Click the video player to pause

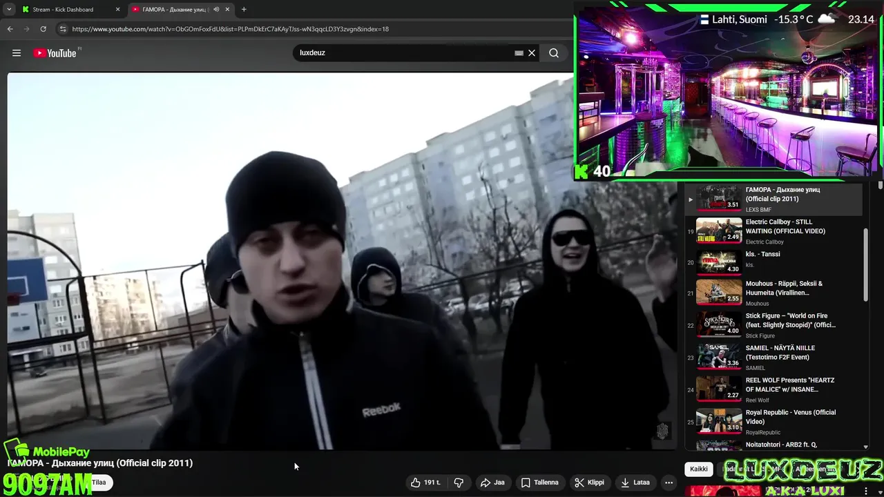pyautogui.click(x=342, y=261)
